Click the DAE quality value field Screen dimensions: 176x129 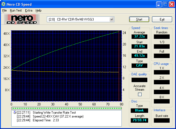coord(139,80)
